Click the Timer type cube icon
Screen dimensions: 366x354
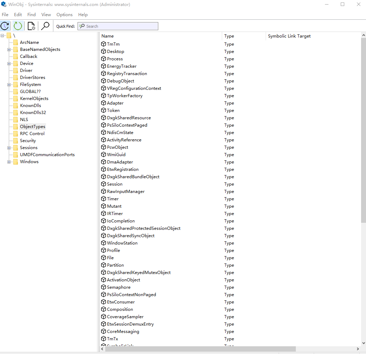coord(104,199)
